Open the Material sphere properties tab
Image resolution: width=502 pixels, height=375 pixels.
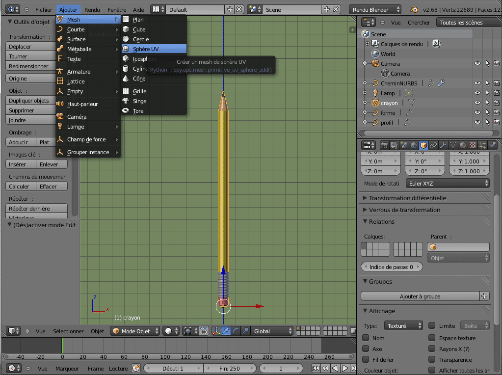tap(463, 145)
